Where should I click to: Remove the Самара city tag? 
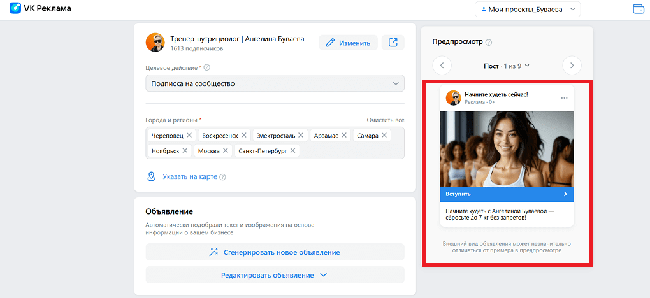pos(384,135)
